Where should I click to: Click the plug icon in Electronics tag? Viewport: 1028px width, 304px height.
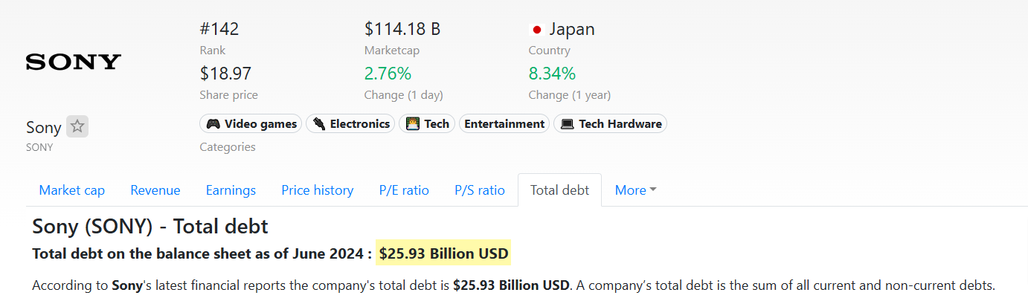[319, 124]
